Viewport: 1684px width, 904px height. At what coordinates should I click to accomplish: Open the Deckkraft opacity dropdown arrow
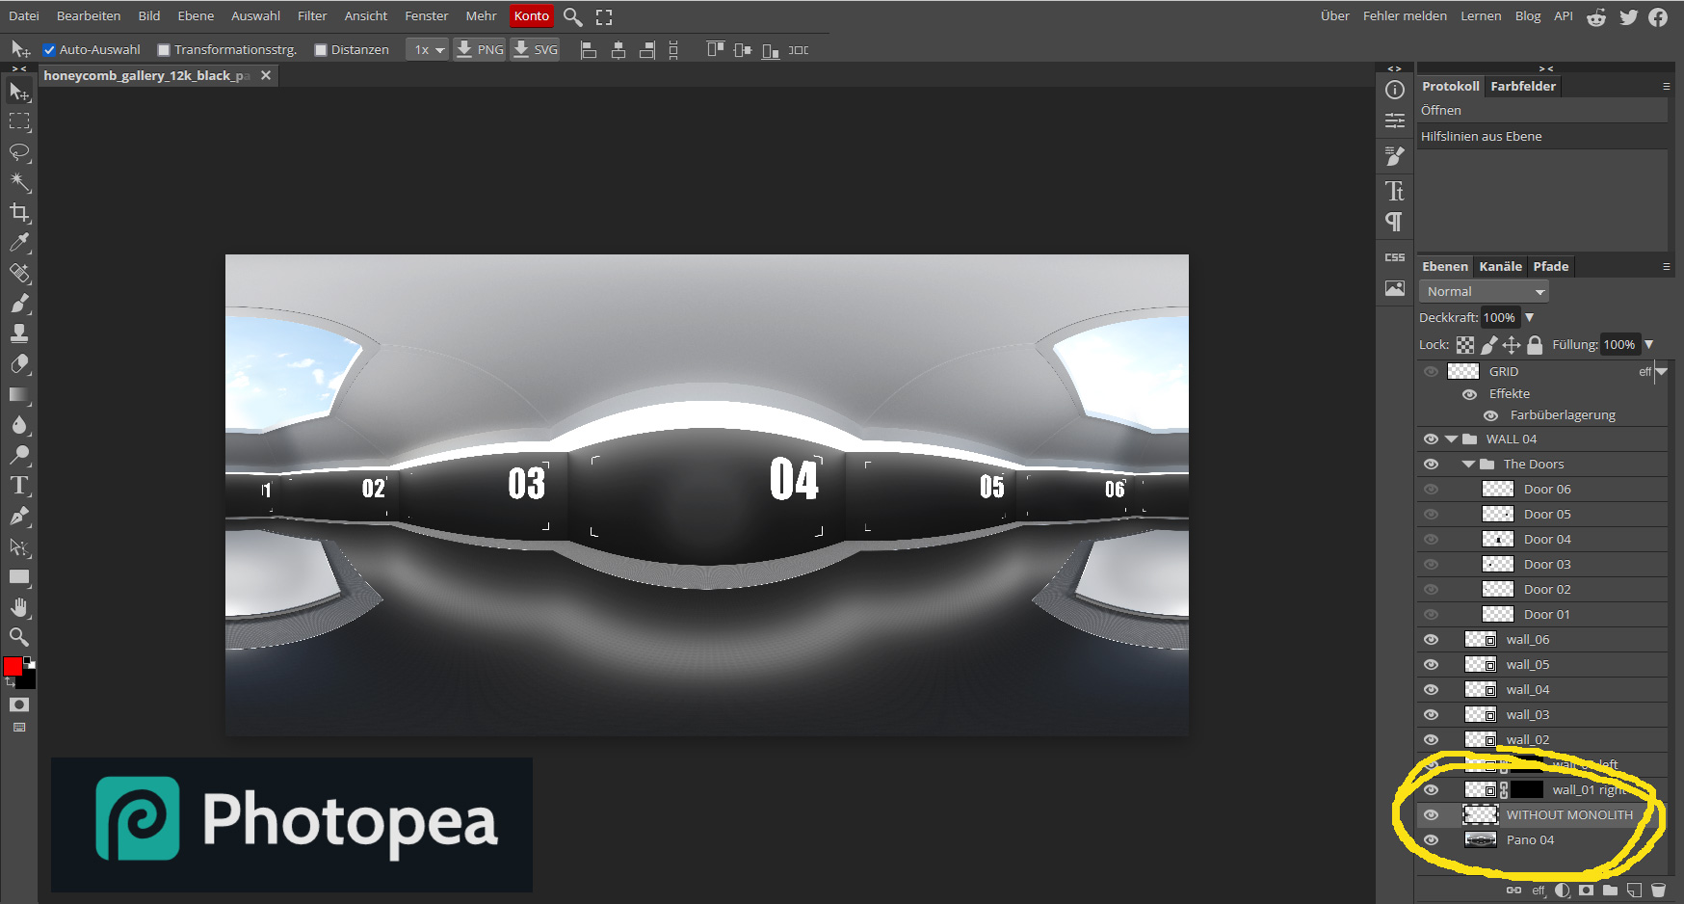click(1529, 318)
